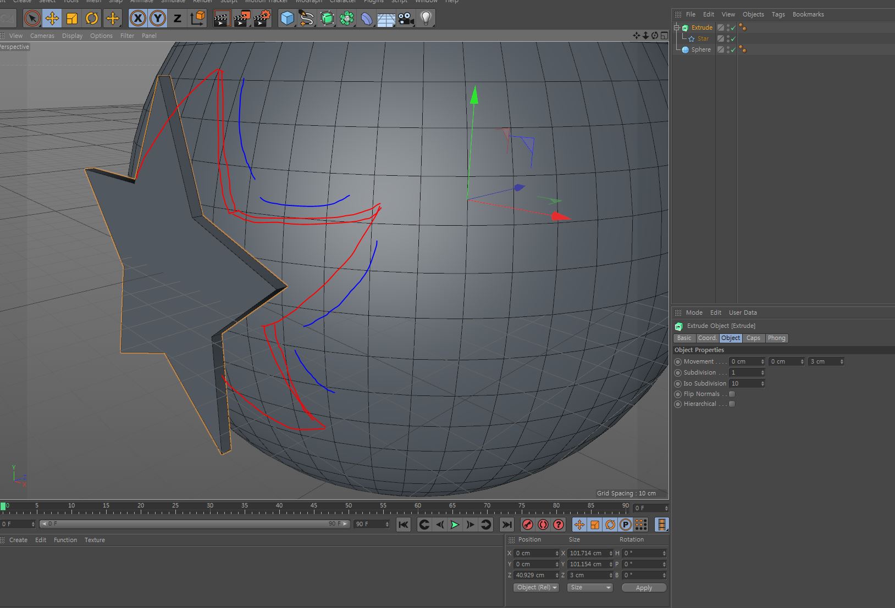Select the Rotate tool in top toolbar
The width and height of the screenshot is (895, 608).
pyautogui.click(x=92, y=19)
